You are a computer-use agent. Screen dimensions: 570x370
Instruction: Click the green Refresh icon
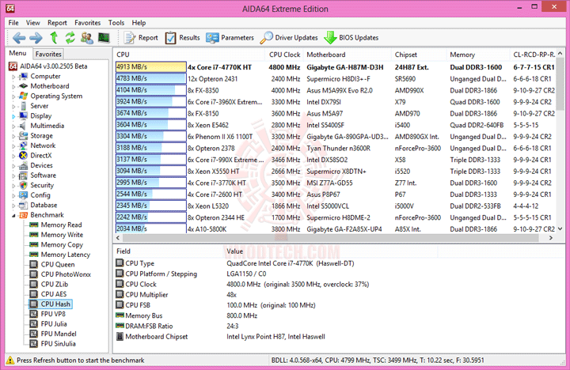[70, 37]
